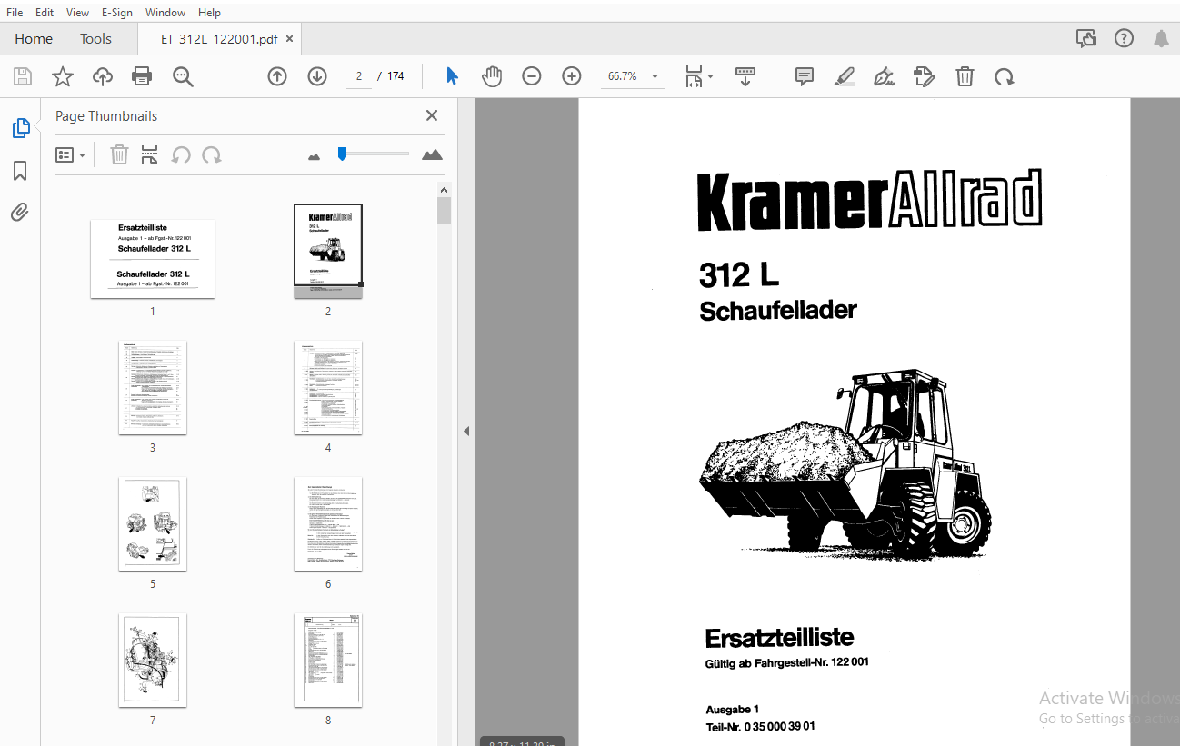Open the E-Sign menu
The width and height of the screenshot is (1180, 746).
pyautogui.click(x=117, y=13)
